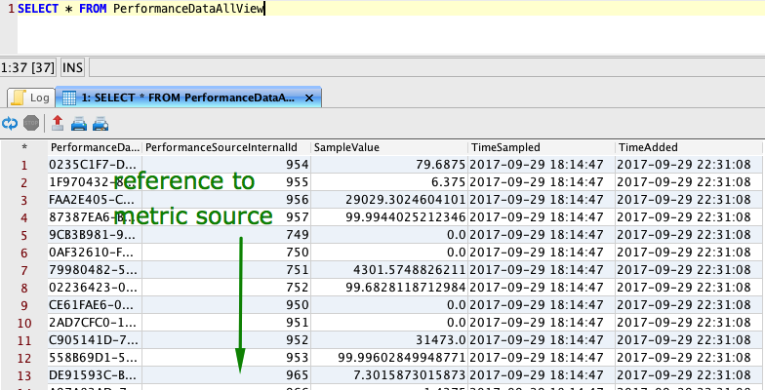Select cell DE91593C-B...
765x390 pixels.
click(x=96, y=375)
